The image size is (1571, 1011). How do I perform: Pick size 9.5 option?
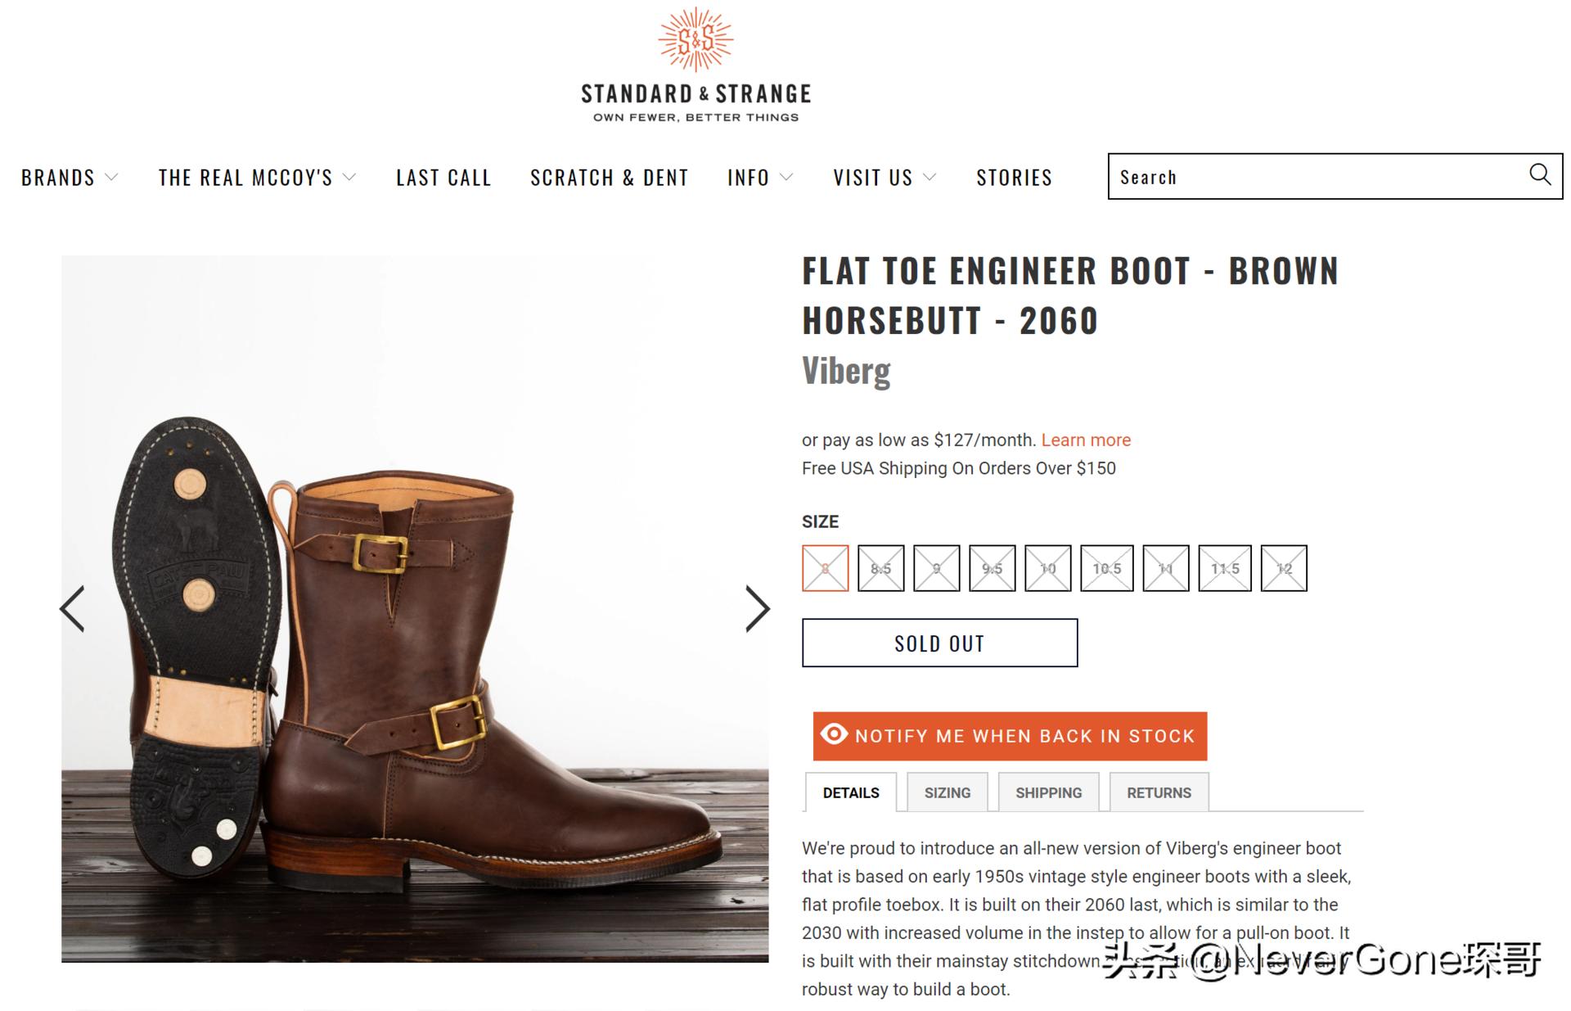(992, 568)
